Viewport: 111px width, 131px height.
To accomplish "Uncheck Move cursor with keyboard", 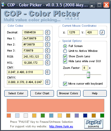I will 65,84.
